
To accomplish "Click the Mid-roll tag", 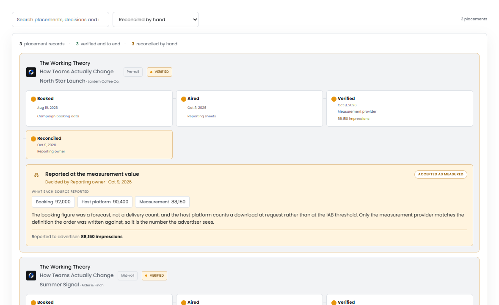I will [x=128, y=276].
